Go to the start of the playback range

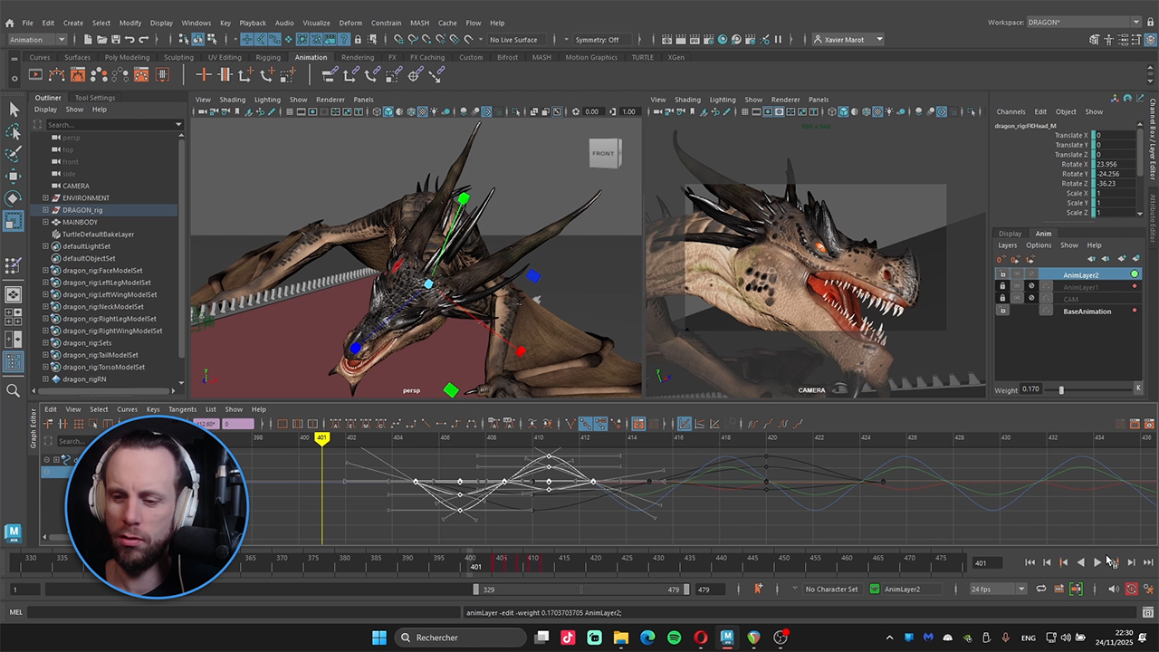click(1030, 562)
